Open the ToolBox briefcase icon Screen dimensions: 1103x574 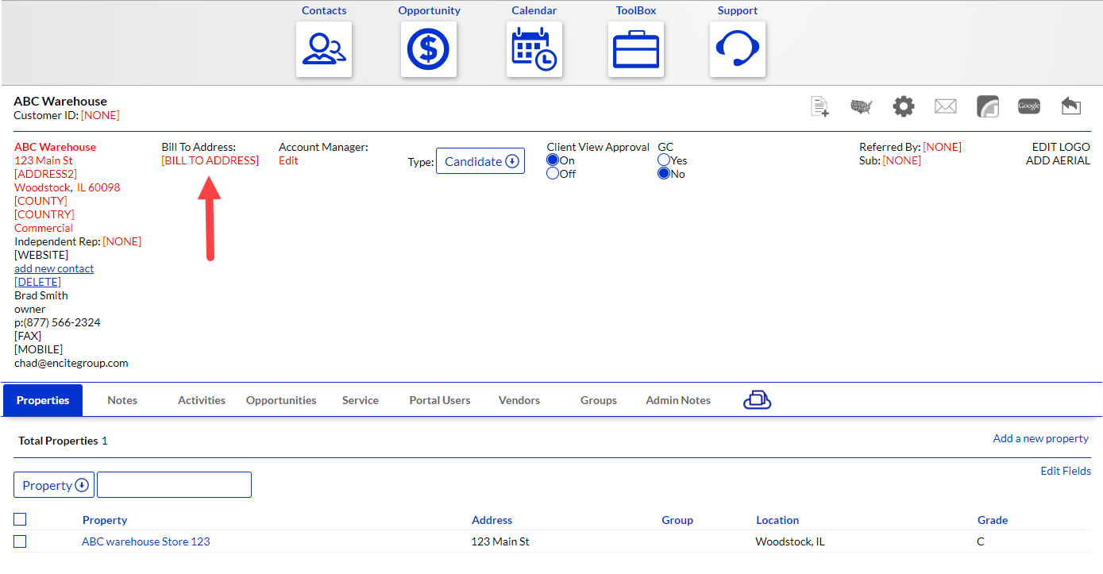[636, 49]
